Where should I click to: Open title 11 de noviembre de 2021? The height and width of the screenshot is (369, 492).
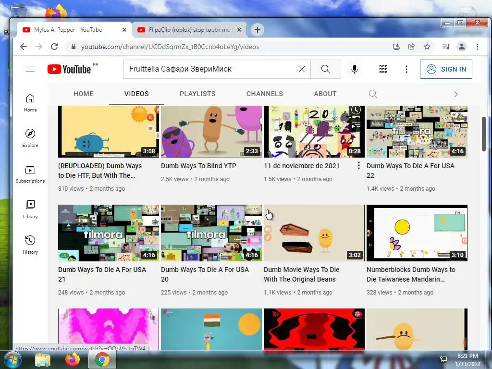(301, 166)
